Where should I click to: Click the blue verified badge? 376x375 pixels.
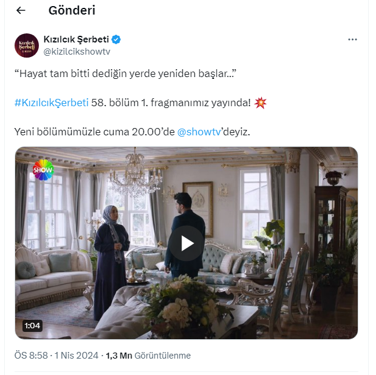(x=115, y=39)
